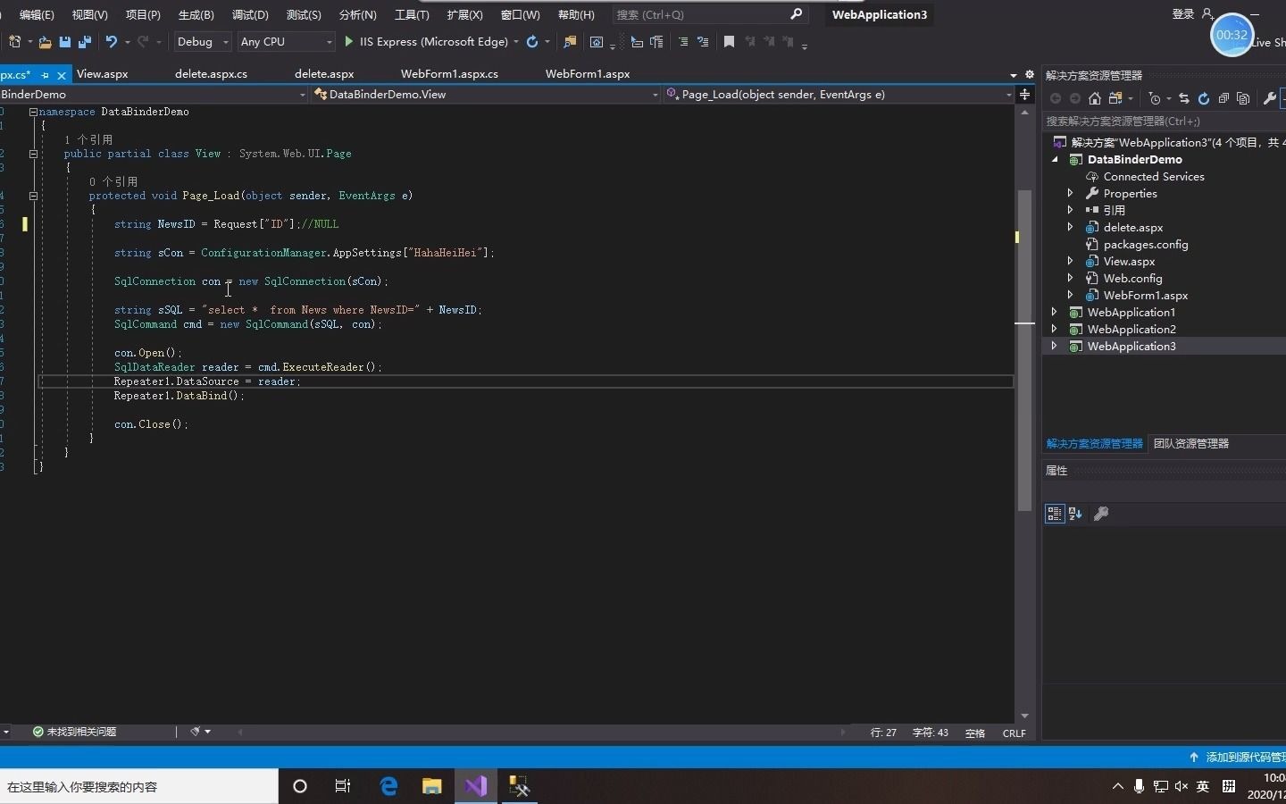The height and width of the screenshot is (804, 1286).
Task: Click the Home icon in Solution Explorer toolbar
Action: (1095, 99)
